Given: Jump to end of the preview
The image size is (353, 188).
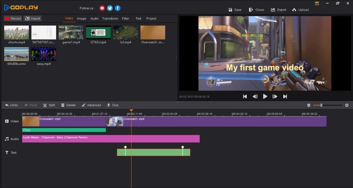Looking at the screenshot, I should click(285, 97).
